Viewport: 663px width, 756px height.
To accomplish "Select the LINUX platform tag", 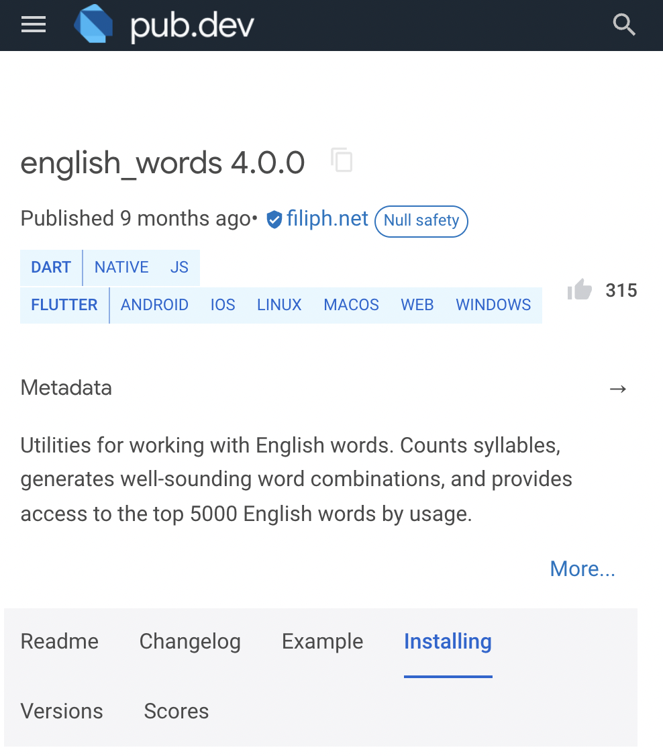I will point(279,305).
